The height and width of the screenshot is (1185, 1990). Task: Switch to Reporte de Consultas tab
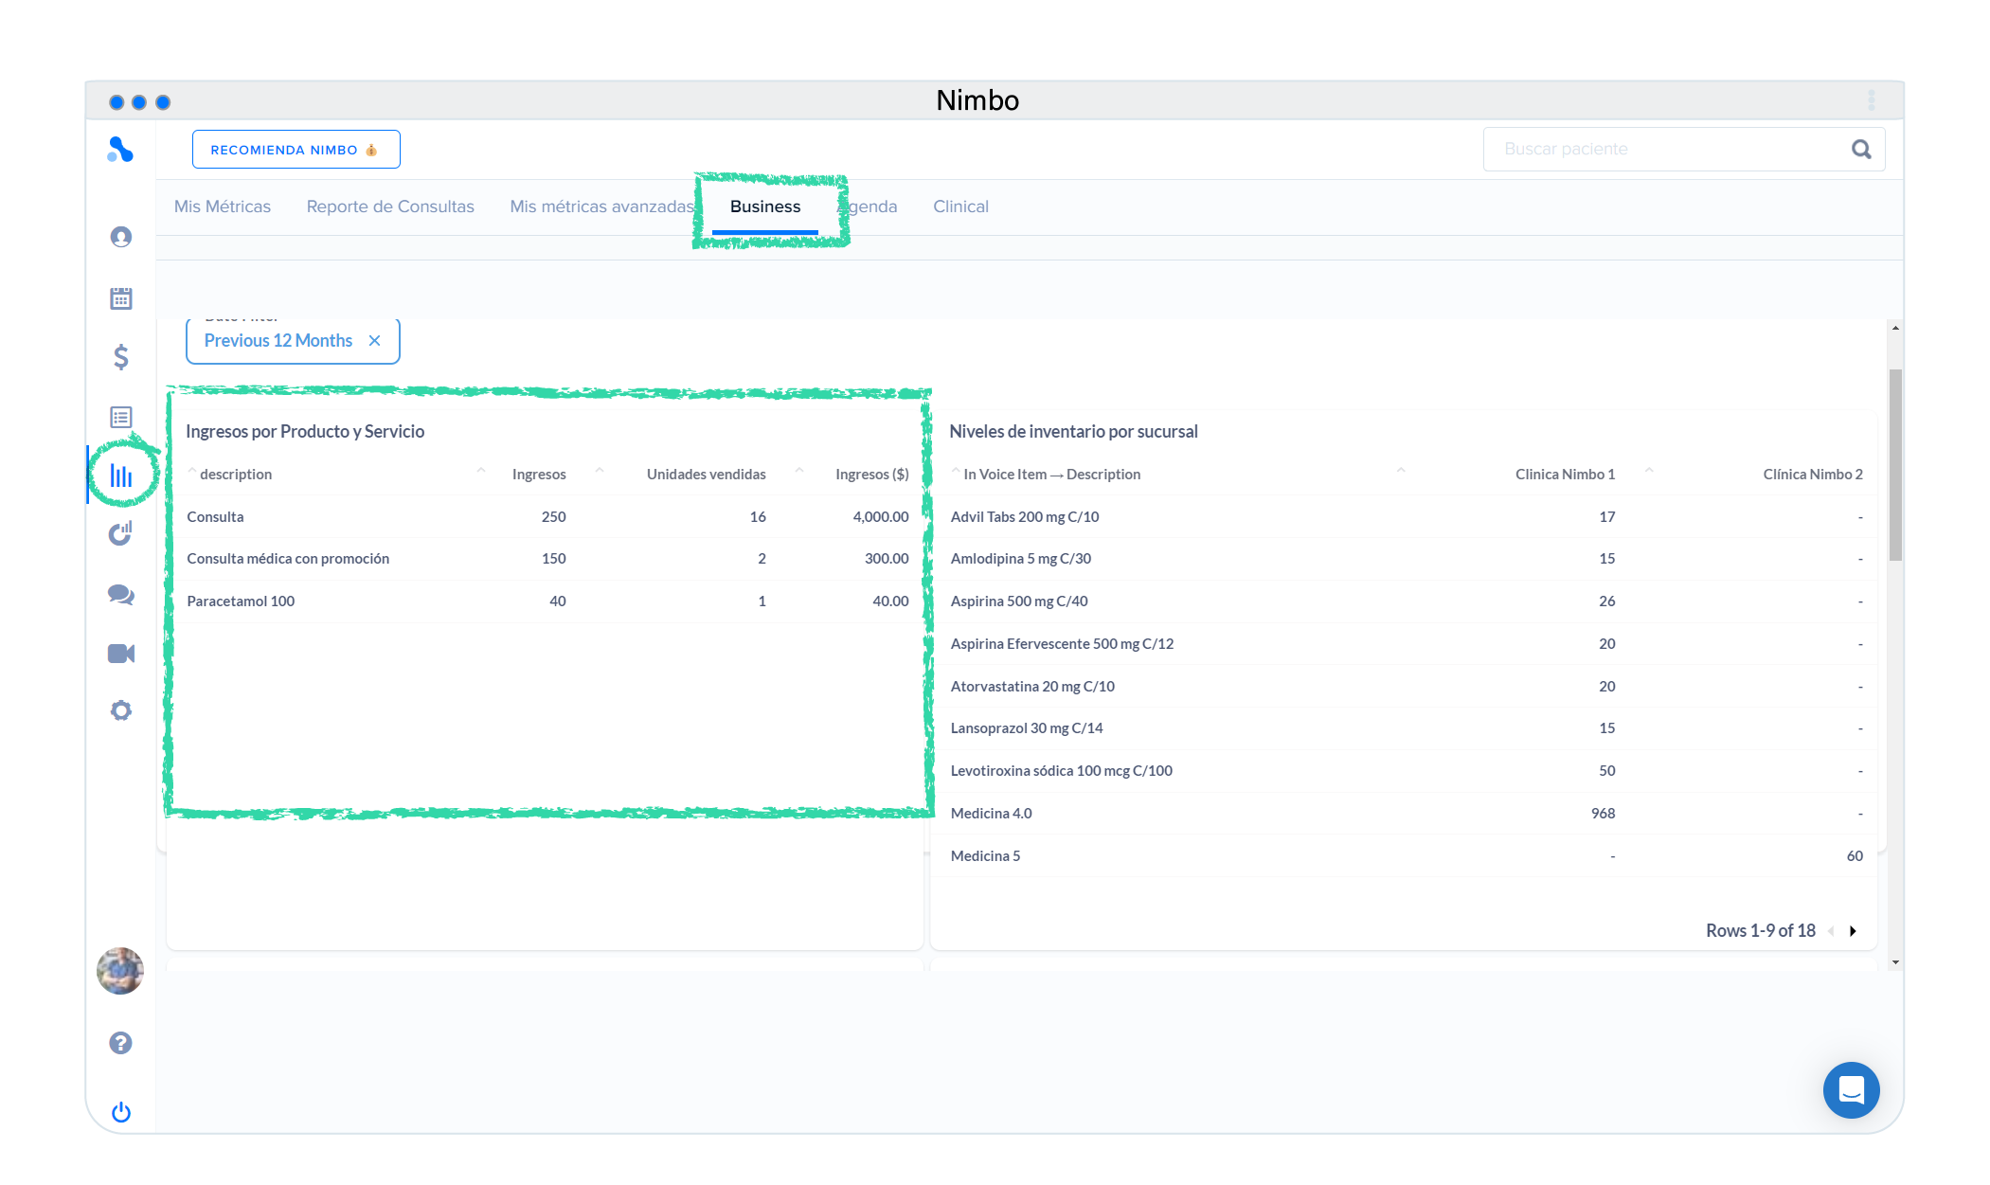pos(390,206)
